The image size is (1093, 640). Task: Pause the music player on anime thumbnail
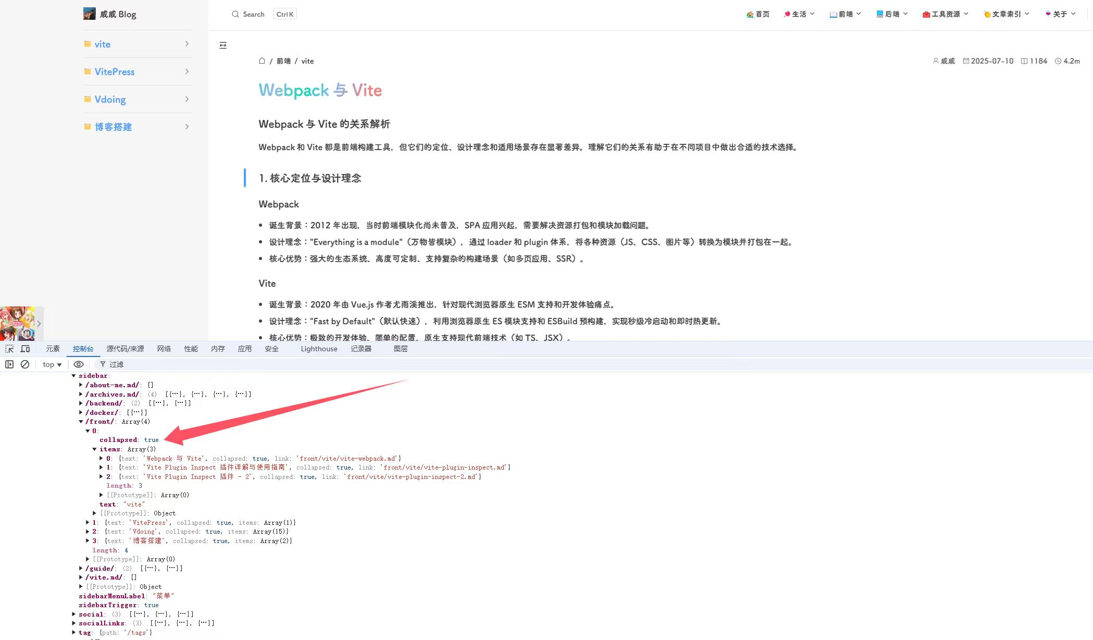(x=26, y=333)
